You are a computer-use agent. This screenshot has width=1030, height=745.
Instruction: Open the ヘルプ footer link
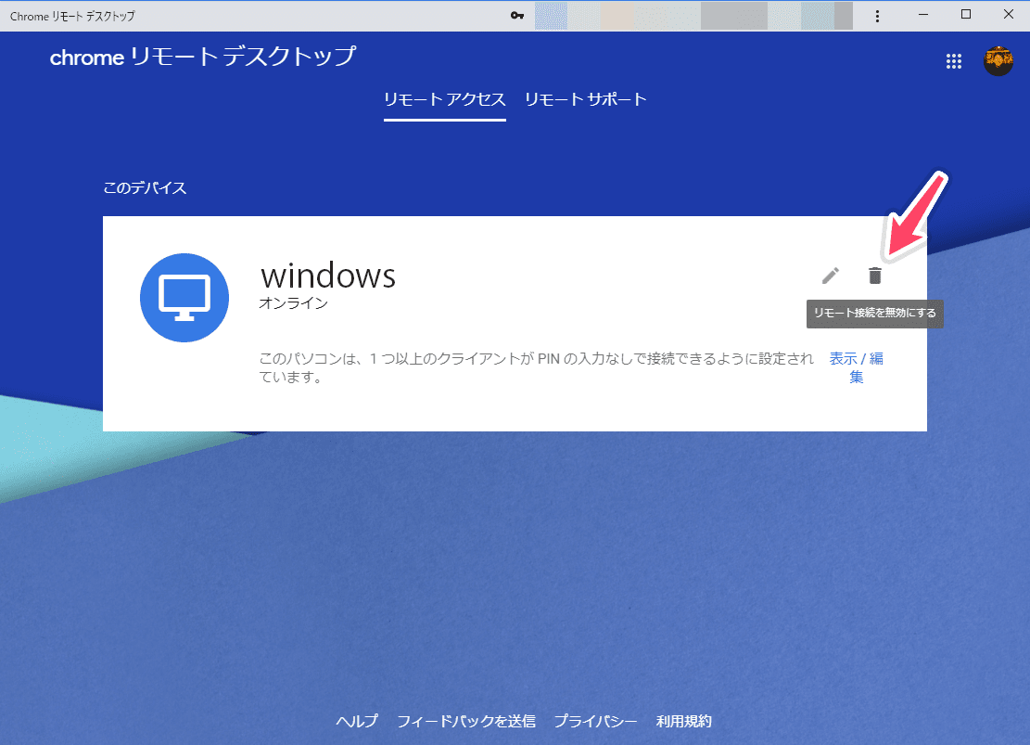pos(357,721)
